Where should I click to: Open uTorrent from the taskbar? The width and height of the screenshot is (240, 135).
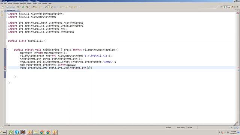[x=11, y=132]
